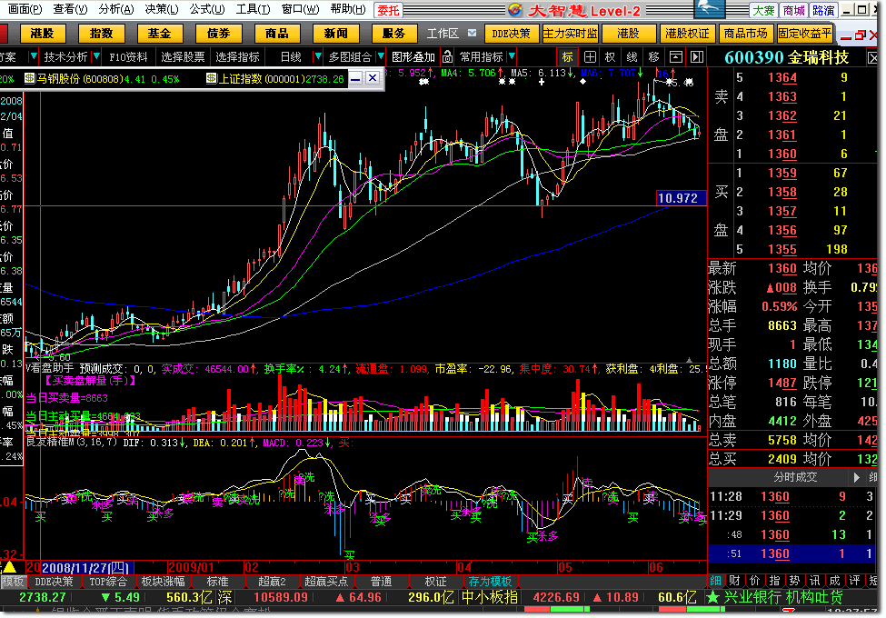Open the 港股权证 workspace button

coord(687,34)
